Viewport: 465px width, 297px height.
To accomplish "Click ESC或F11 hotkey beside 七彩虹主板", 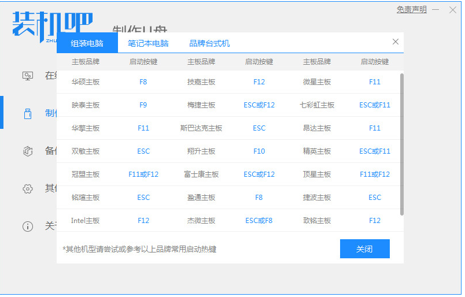I will 375,105.
